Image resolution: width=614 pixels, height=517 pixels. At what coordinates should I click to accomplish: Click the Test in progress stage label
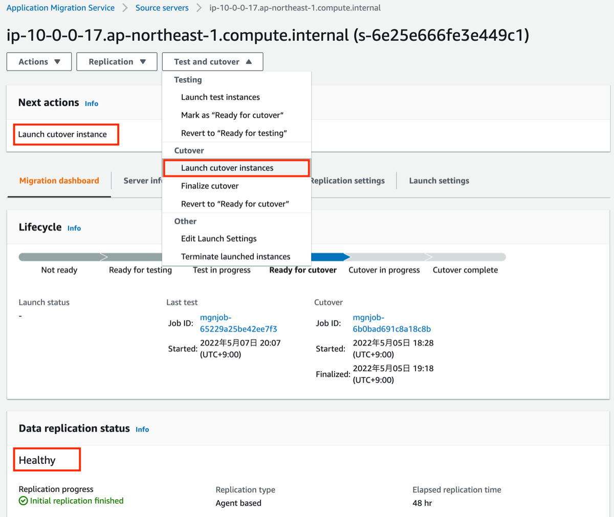pyautogui.click(x=222, y=270)
